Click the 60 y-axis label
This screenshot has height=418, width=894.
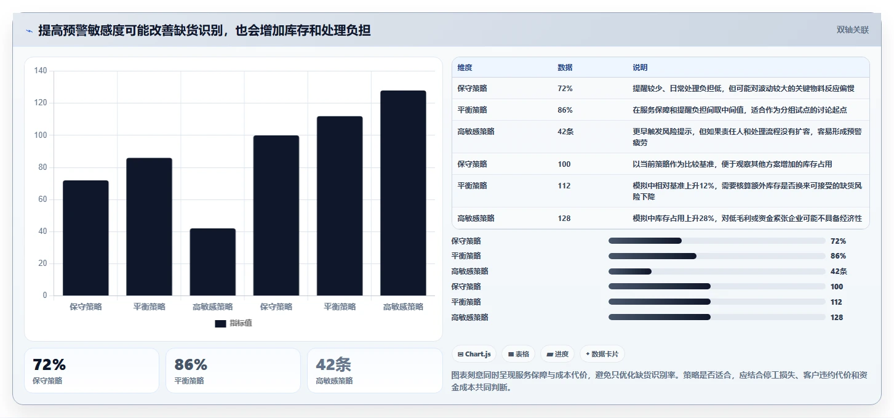[42, 199]
